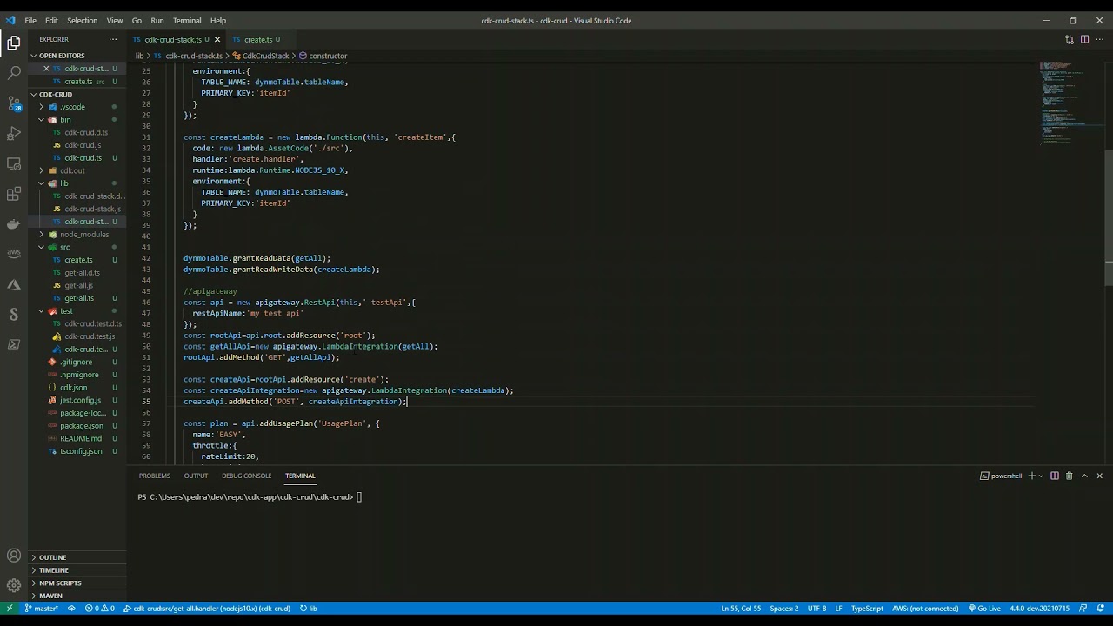1113x626 pixels.
Task: Open editor more actions ellipsis
Action: 1099,39
